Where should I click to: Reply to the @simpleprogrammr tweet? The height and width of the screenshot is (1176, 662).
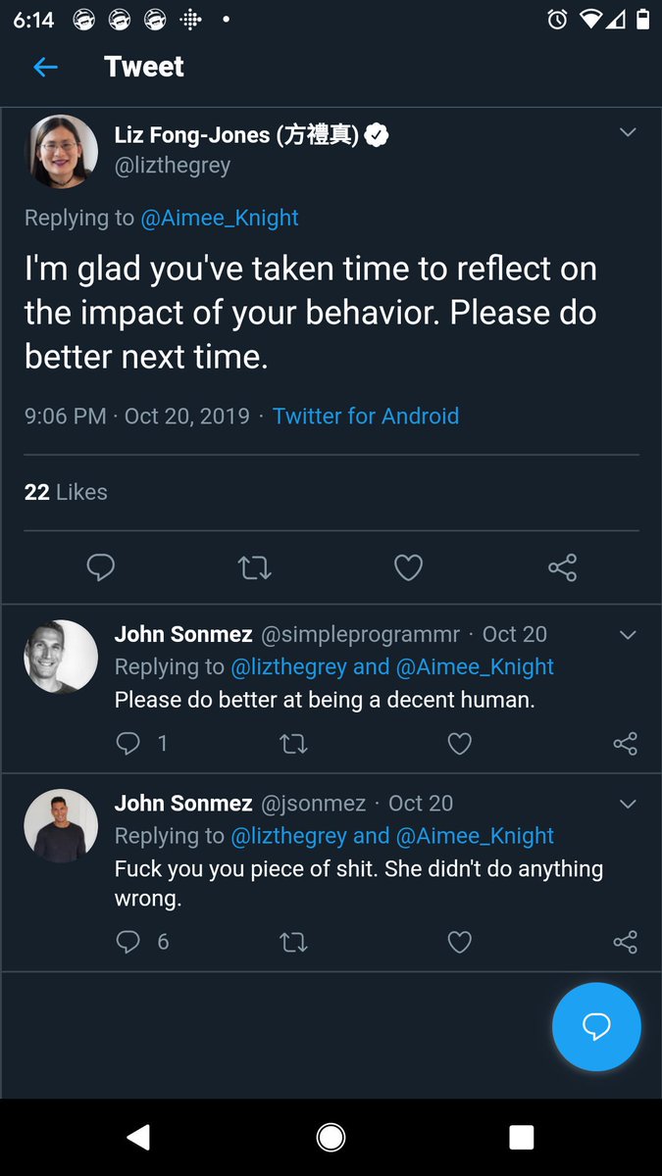(x=128, y=744)
